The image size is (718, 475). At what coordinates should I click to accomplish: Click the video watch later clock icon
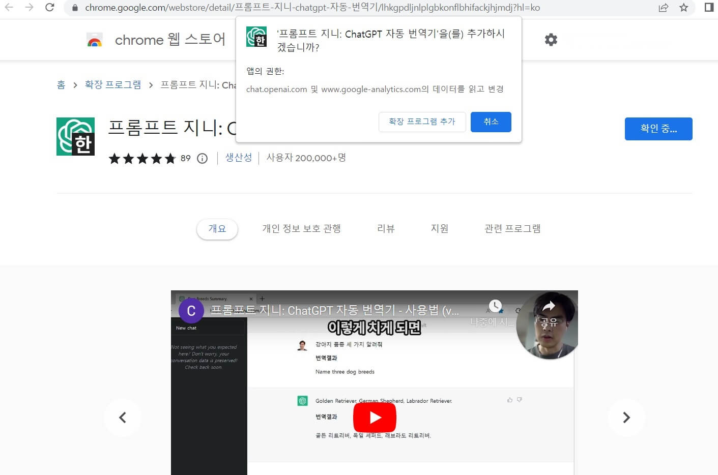coord(495,306)
